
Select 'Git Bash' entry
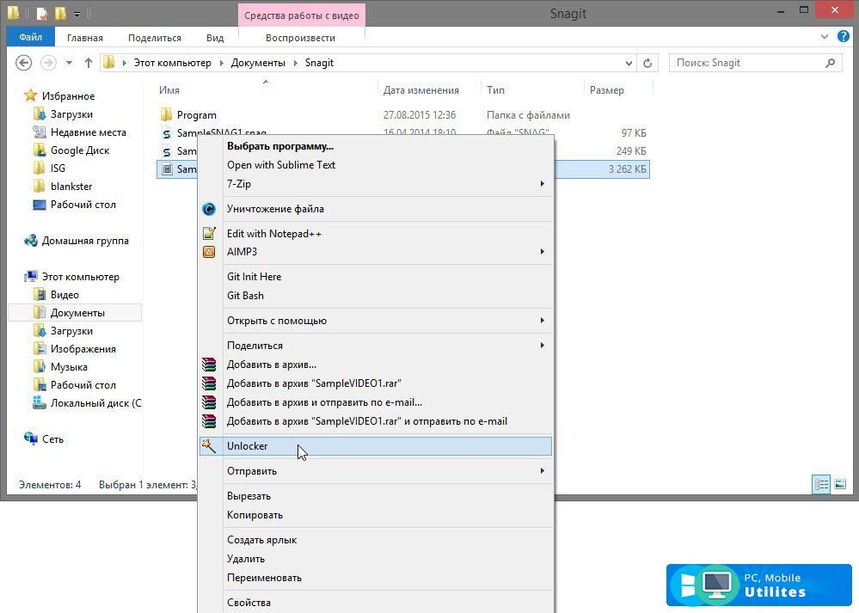tap(376, 295)
